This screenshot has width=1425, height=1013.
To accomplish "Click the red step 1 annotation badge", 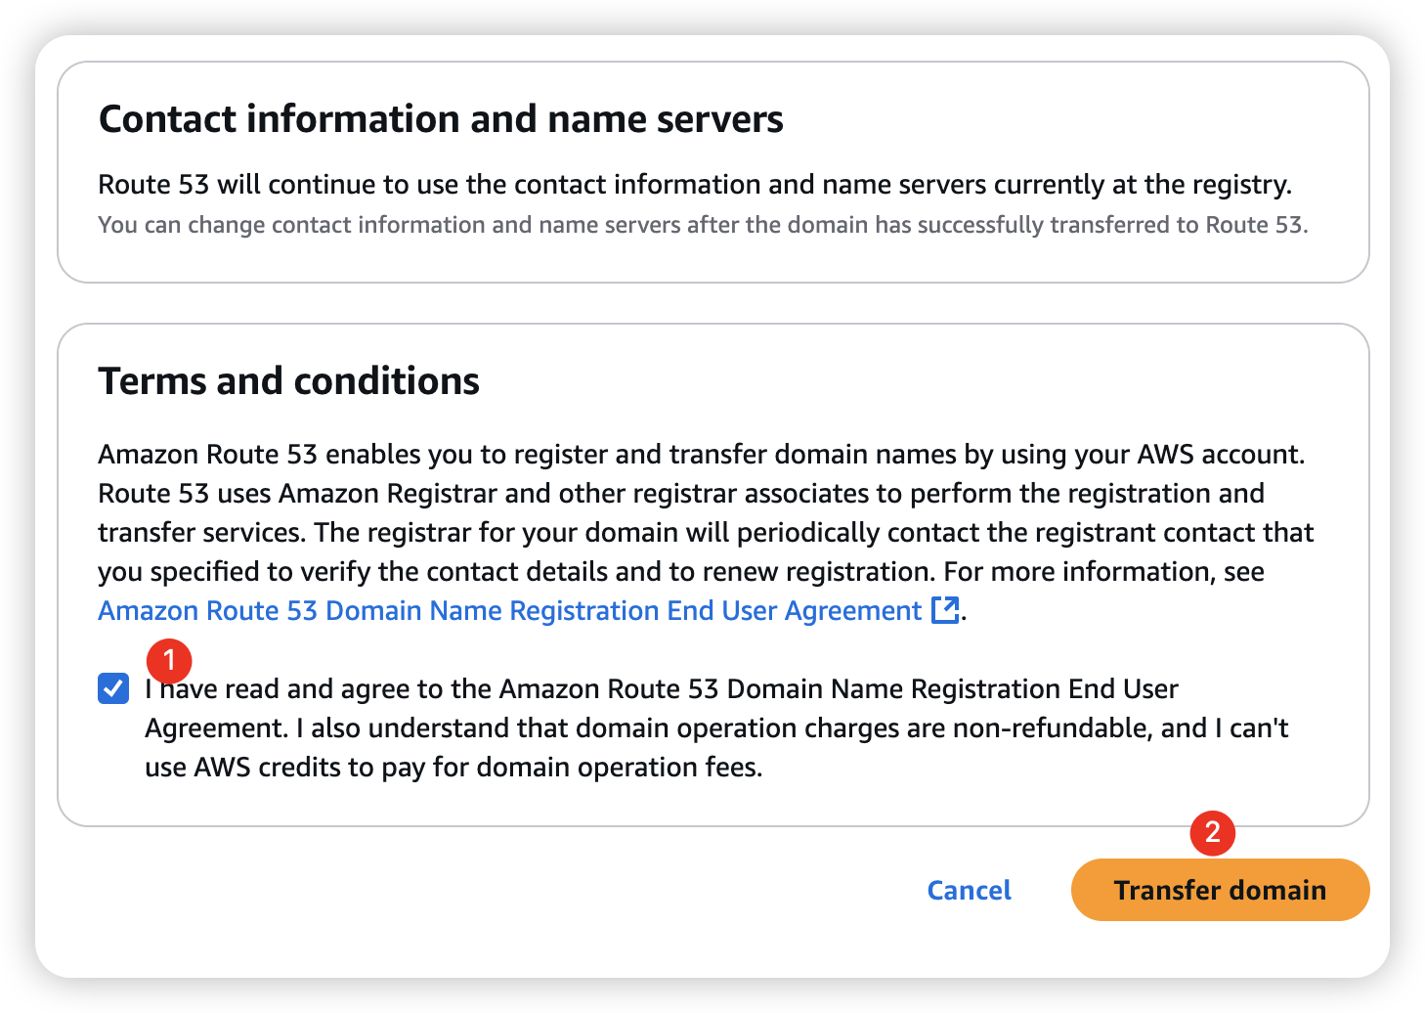I will tap(169, 661).
